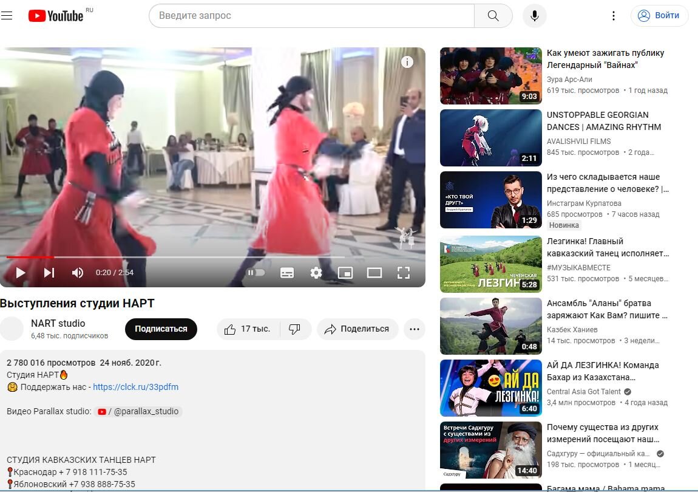Image resolution: width=698 pixels, height=492 pixels.
Task: Open video settings with the gear icon
Action: point(316,272)
